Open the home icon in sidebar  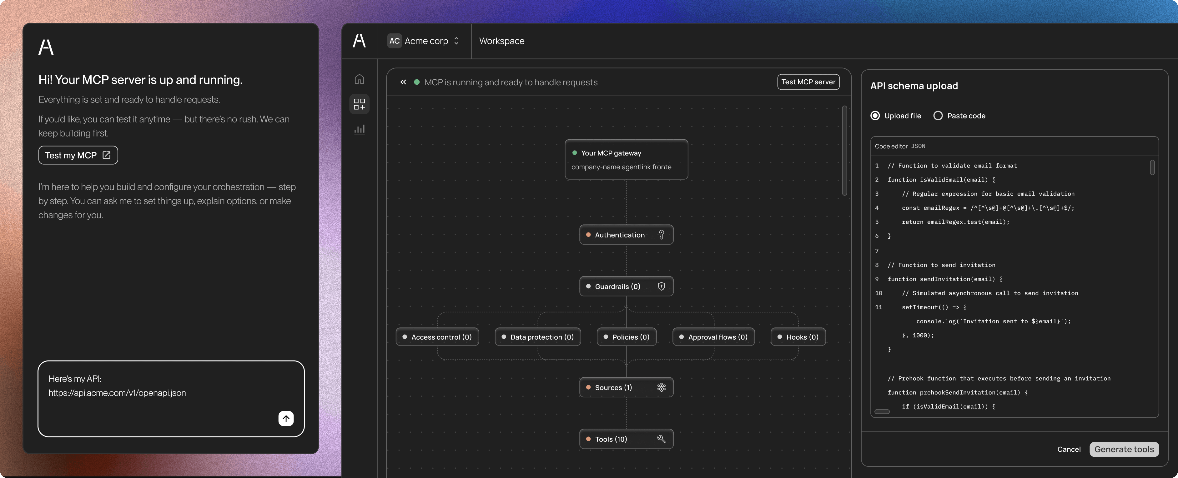coord(360,79)
